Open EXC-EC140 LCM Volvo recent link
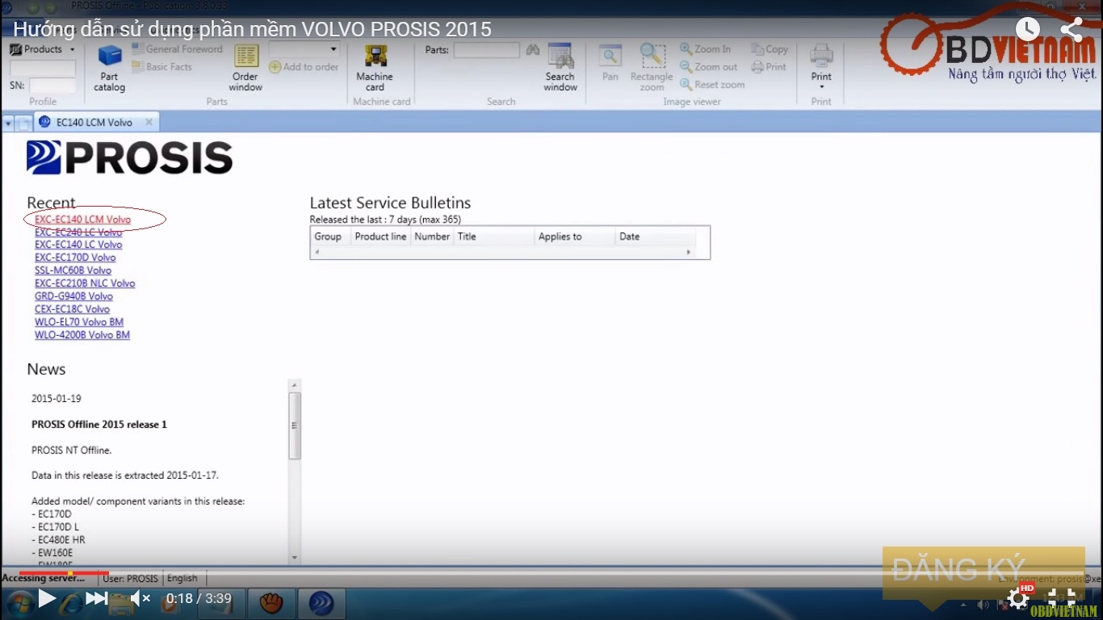The height and width of the screenshot is (620, 1103). point(82,219)
